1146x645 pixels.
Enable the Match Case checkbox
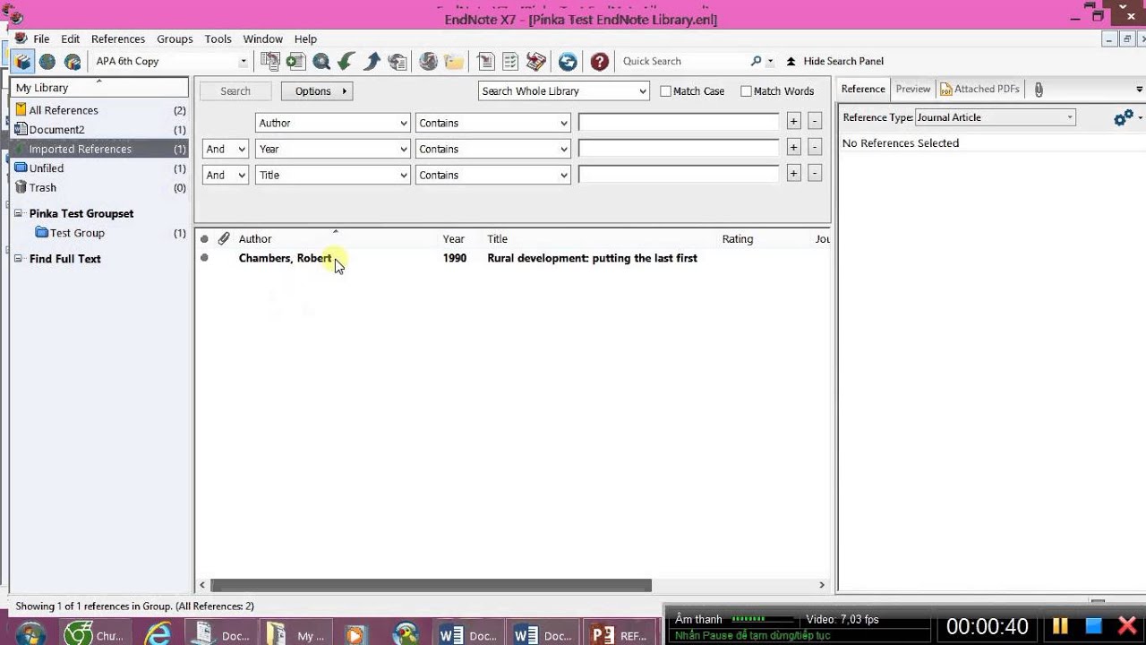coord(665,91)
